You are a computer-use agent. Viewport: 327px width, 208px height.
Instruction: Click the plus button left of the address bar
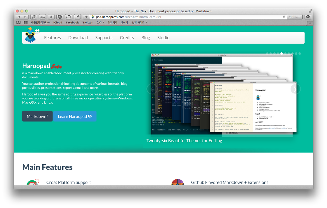click(86, 17)
